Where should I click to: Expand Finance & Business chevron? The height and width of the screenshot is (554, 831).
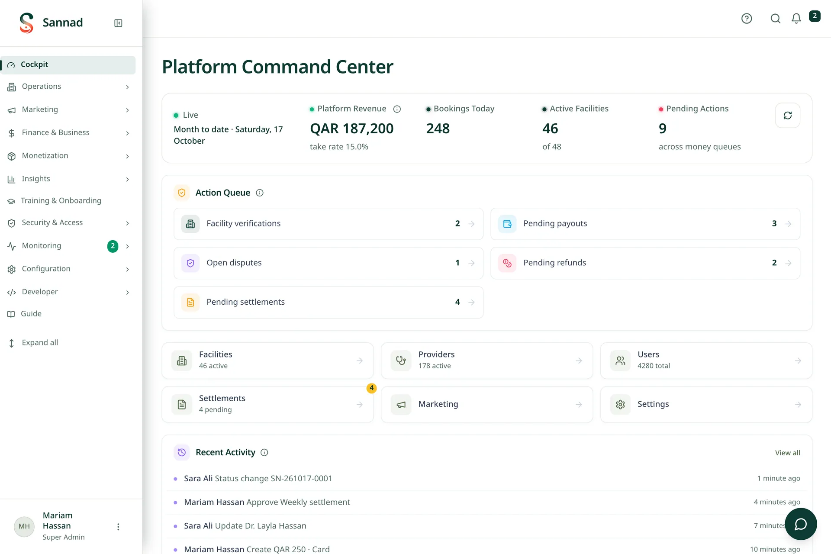[127, 133]
